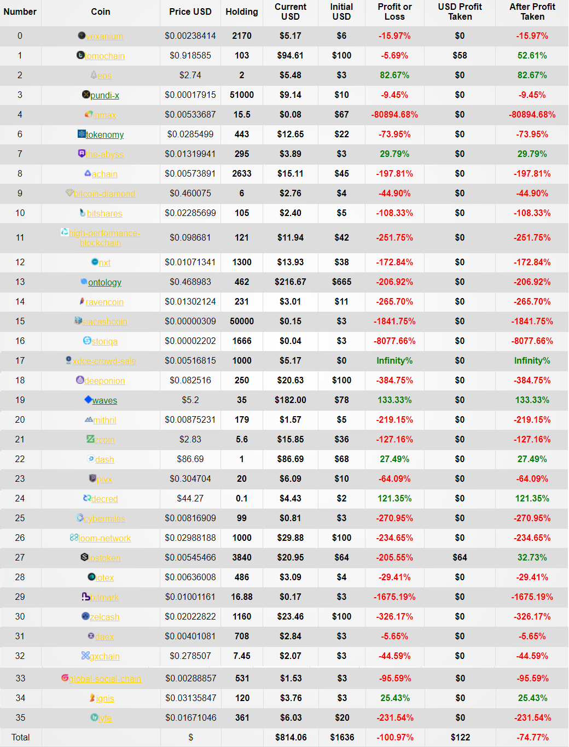
Task: Click the waves blue diamond icon
Action: point(88,400)
